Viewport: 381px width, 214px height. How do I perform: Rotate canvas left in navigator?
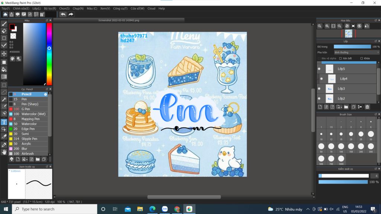(347, 26)
